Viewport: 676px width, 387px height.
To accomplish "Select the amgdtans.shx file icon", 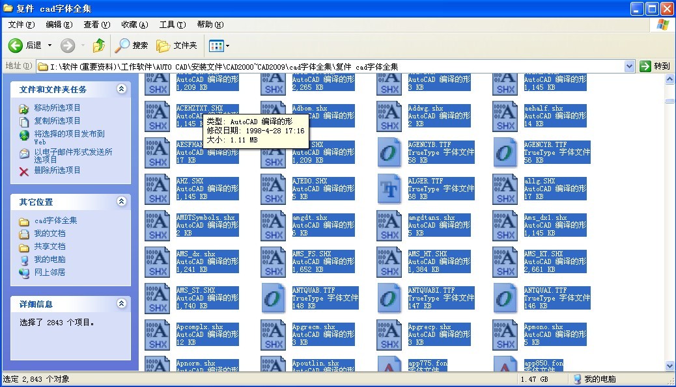I will [x=389, y=225].
